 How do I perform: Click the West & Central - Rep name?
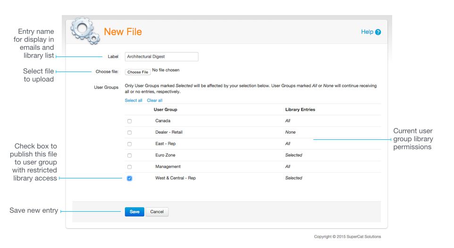(176, 178)
